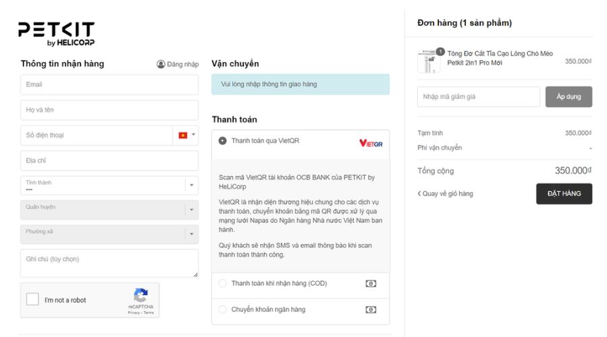Click the cash icon beside Chuyển khoản ngân hàng
Viewport: 607px width, 337px height.
coord(371,309)
